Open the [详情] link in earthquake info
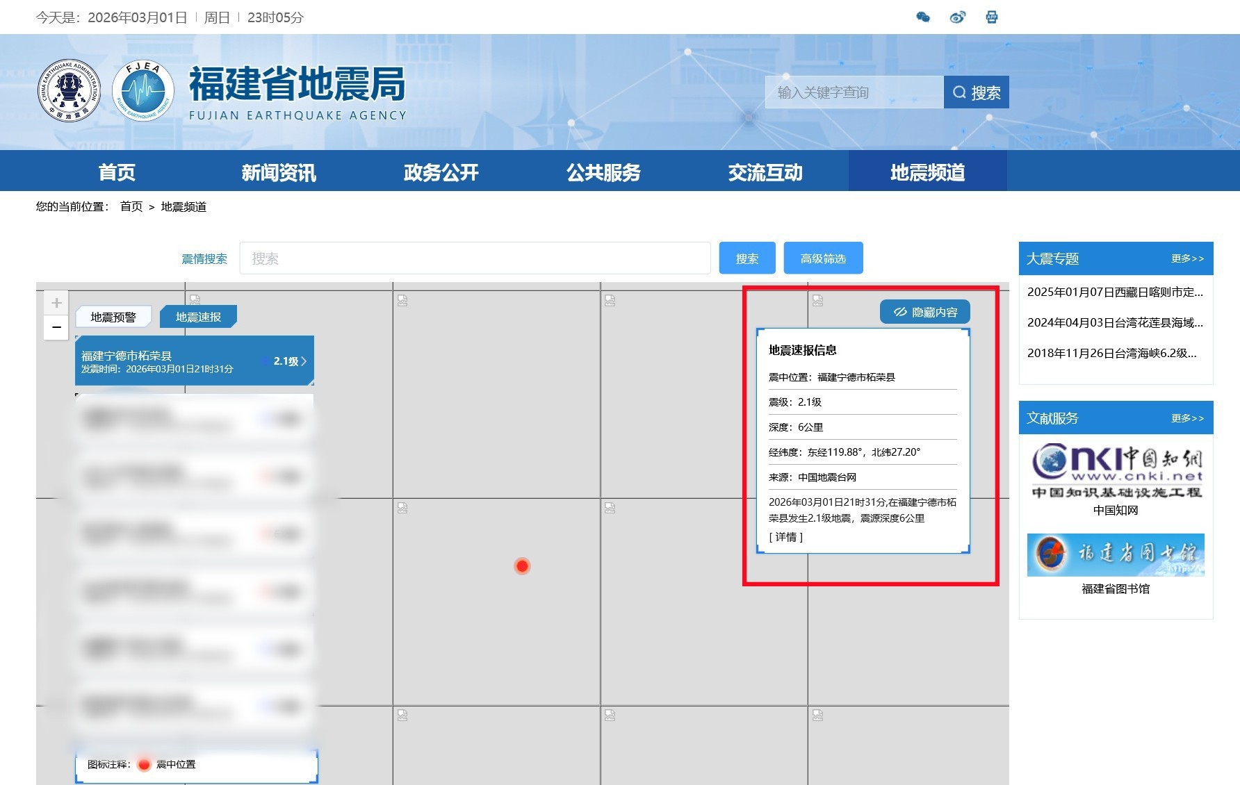The height and width of the screenshot is (785, 1240). click(786, 537)
